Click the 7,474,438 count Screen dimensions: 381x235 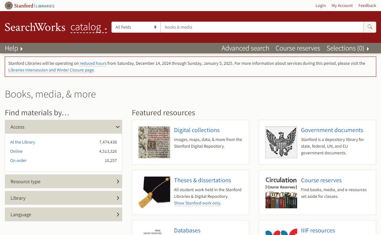[108, 142]
